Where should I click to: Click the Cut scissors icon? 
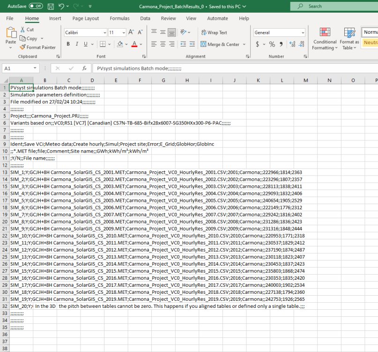(x=23, y=30)
